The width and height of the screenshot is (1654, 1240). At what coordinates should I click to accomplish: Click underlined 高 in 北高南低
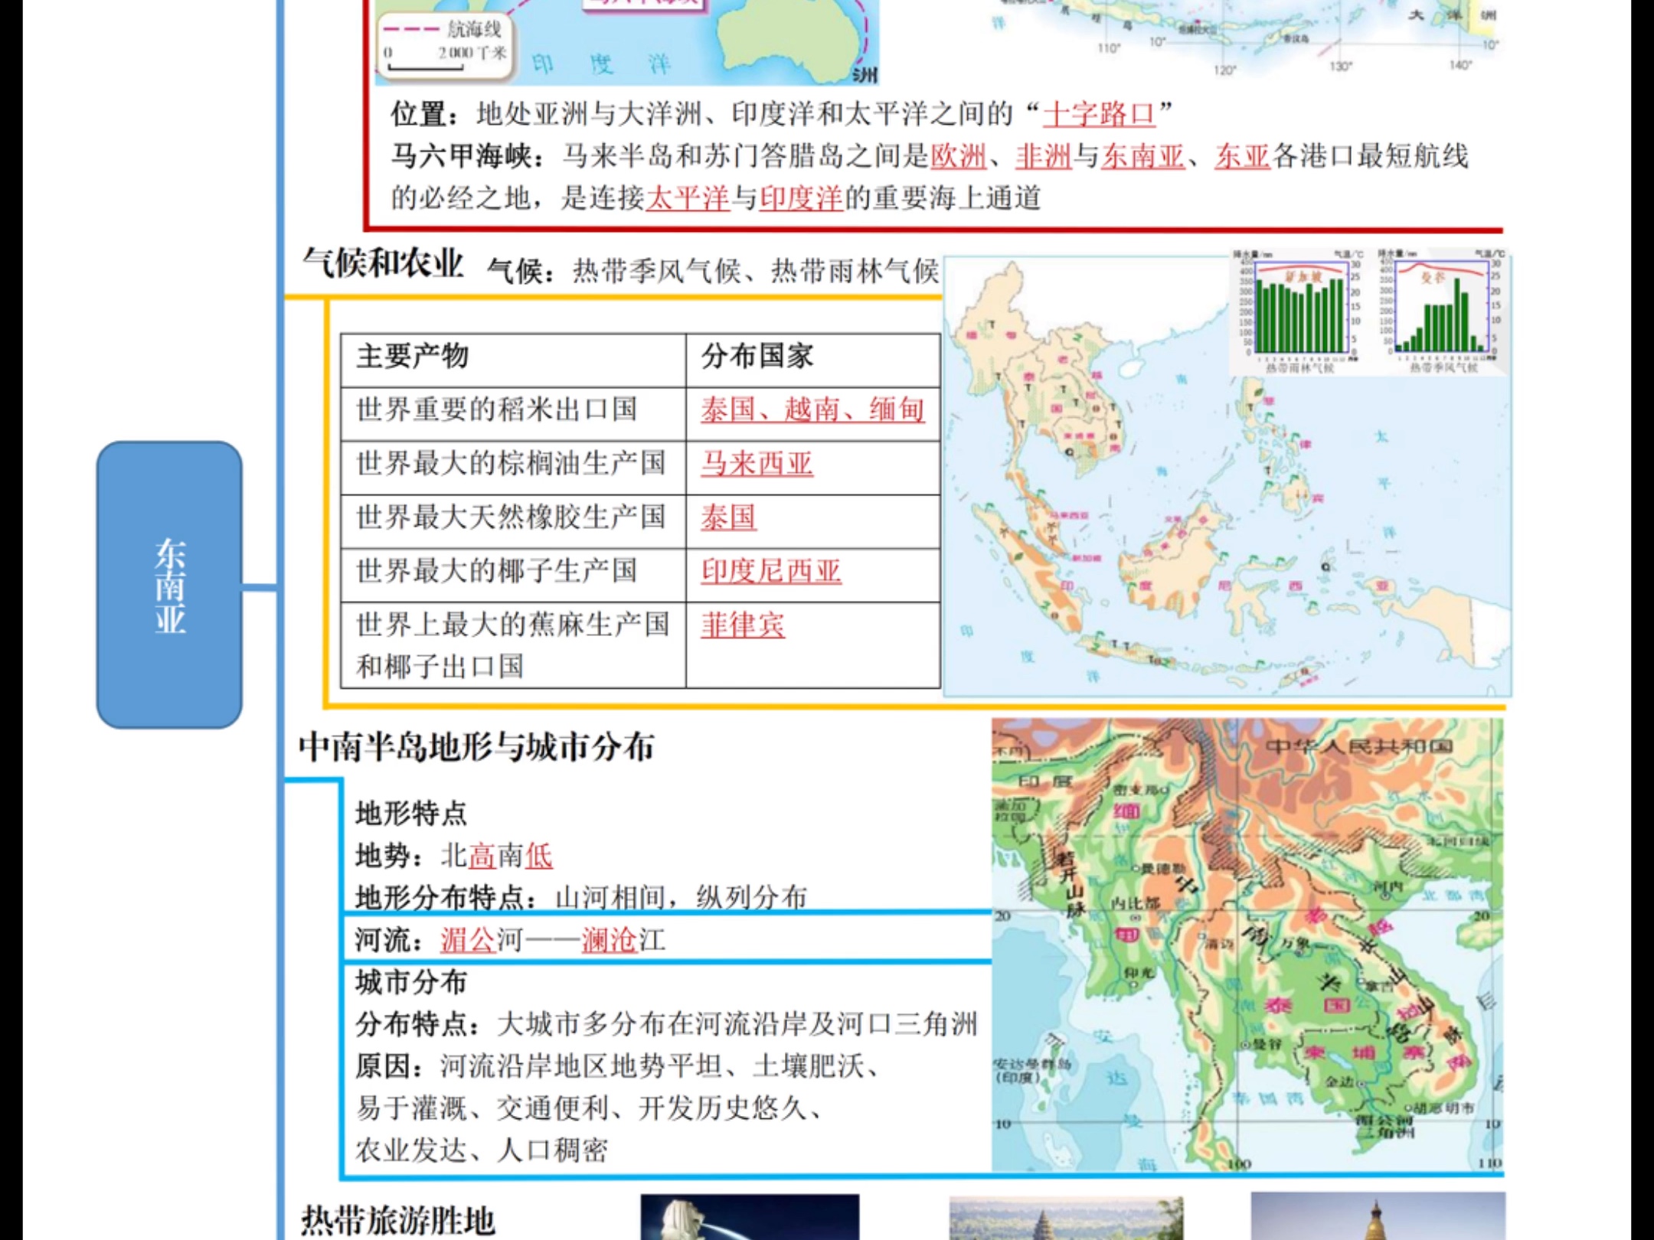(x=482, y=855)
